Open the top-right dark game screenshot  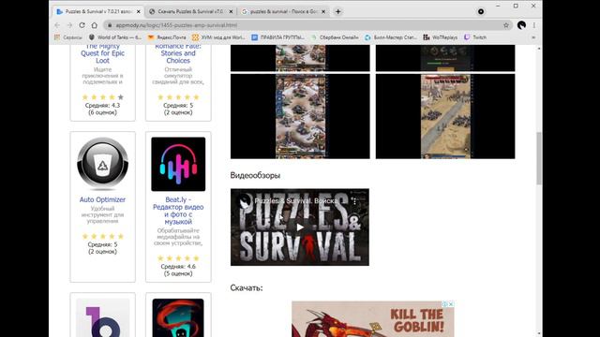coord(445,58)
